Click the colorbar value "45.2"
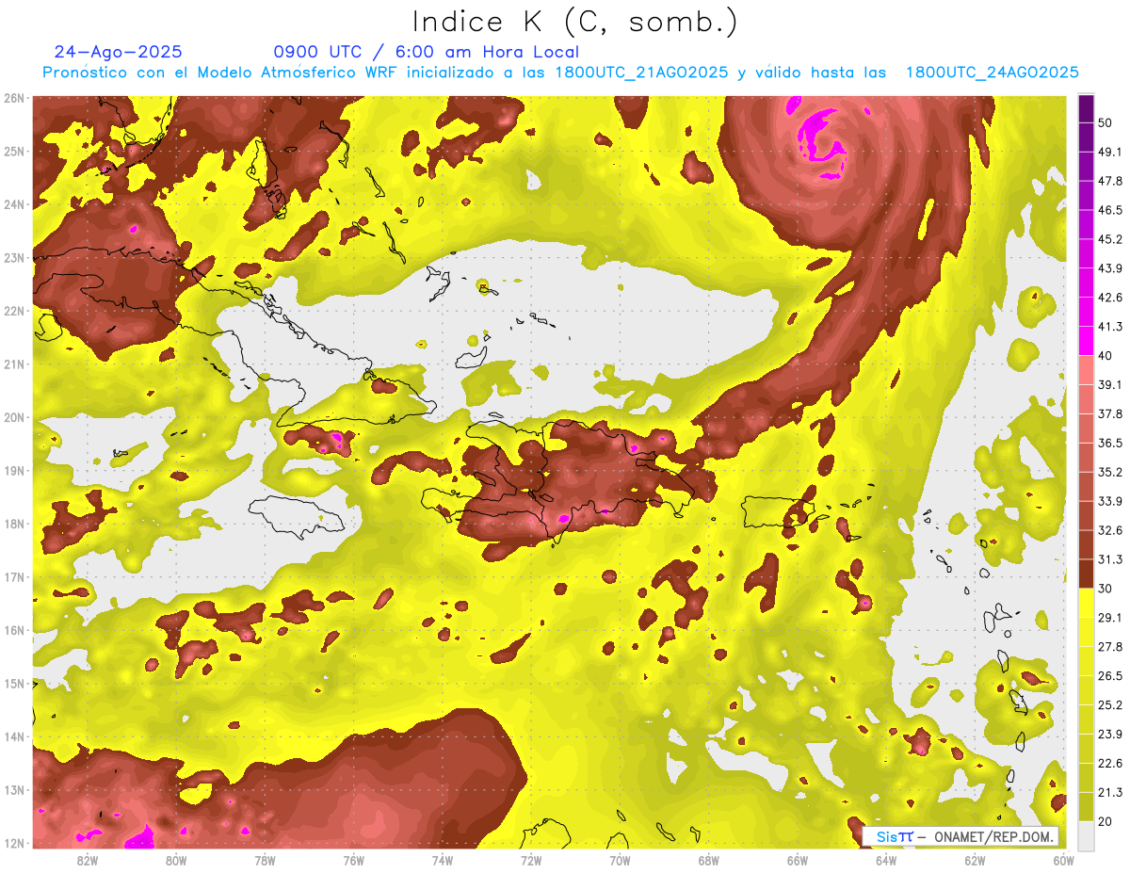Image resolution: width=1130 pixels, height=873 pixels. 1109,239
